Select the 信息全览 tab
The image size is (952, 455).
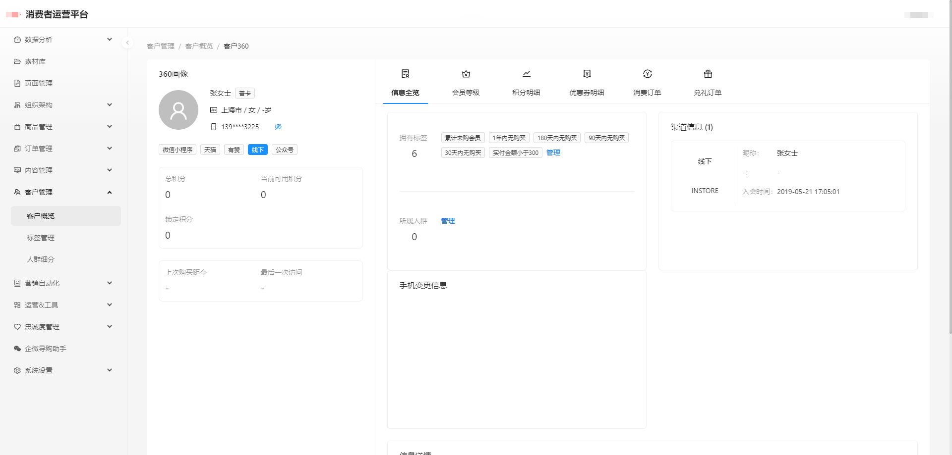tap(405, 83)
